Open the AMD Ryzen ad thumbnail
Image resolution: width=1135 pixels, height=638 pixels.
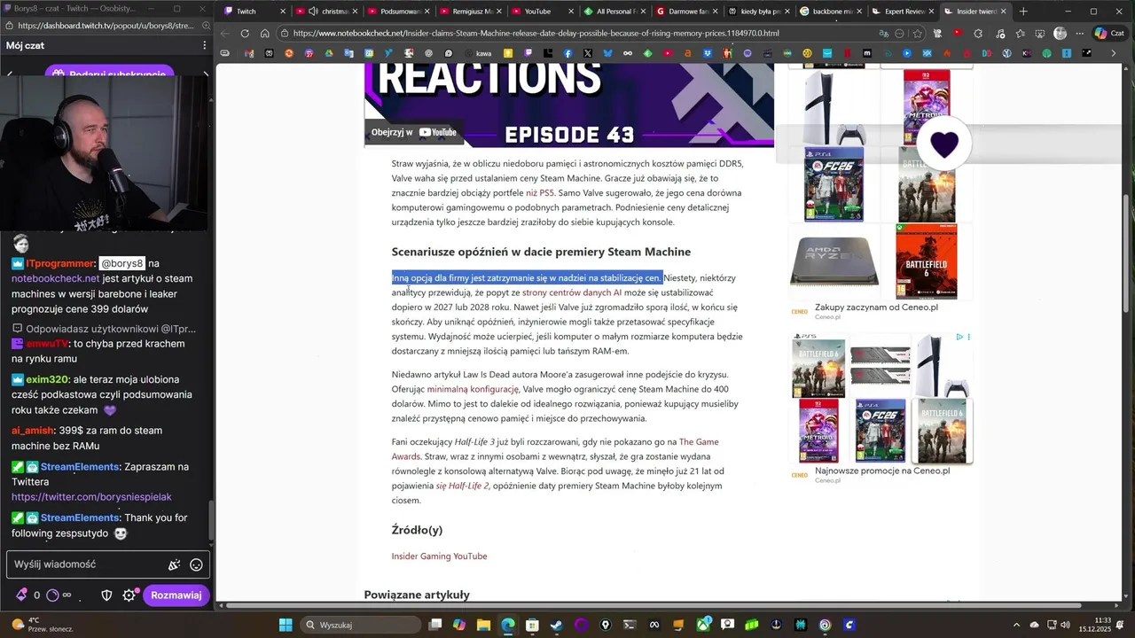coord(834,261)
